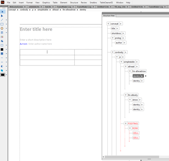Collapse the red FOOTING element node
The image size is (169, 161).
[x=126, y=123]
